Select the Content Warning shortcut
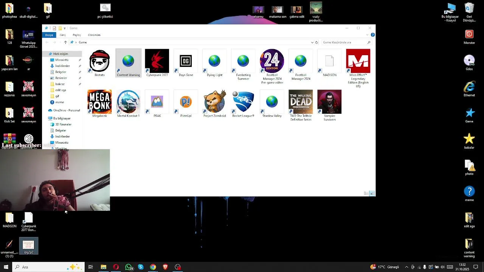 pos(128,63)
